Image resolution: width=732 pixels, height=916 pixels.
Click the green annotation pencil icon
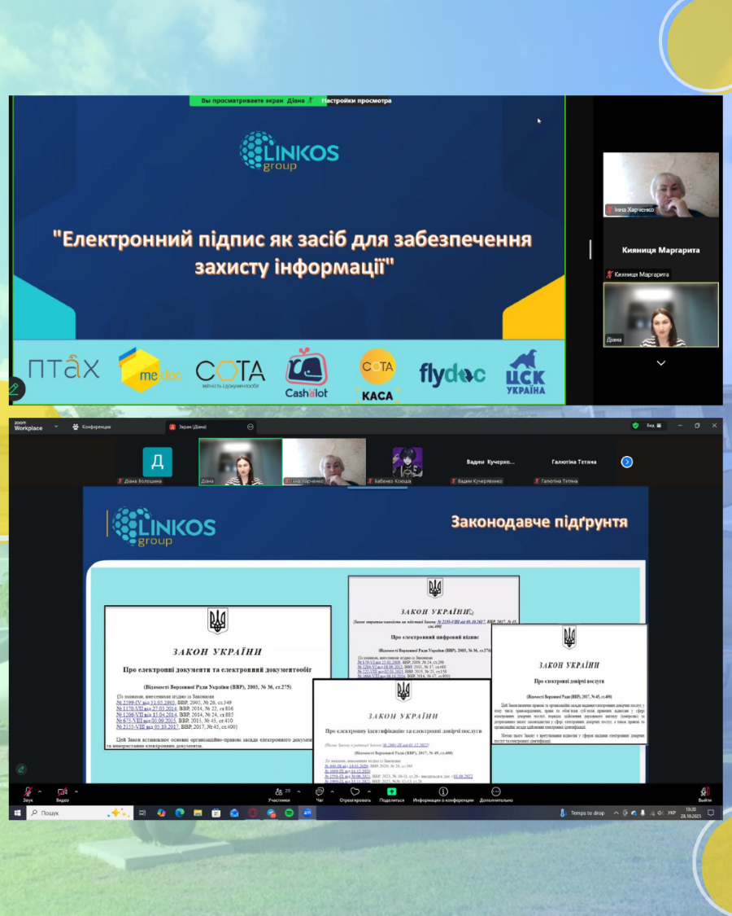pos(14,389)
